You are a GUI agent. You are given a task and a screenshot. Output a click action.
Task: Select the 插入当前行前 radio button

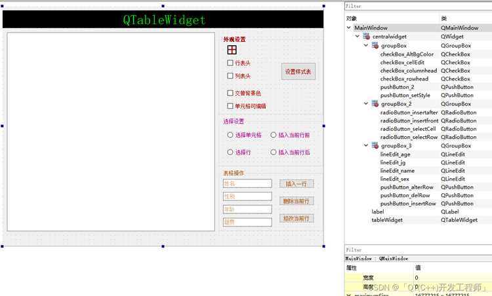pyautogui.click(x=274, y=135)
